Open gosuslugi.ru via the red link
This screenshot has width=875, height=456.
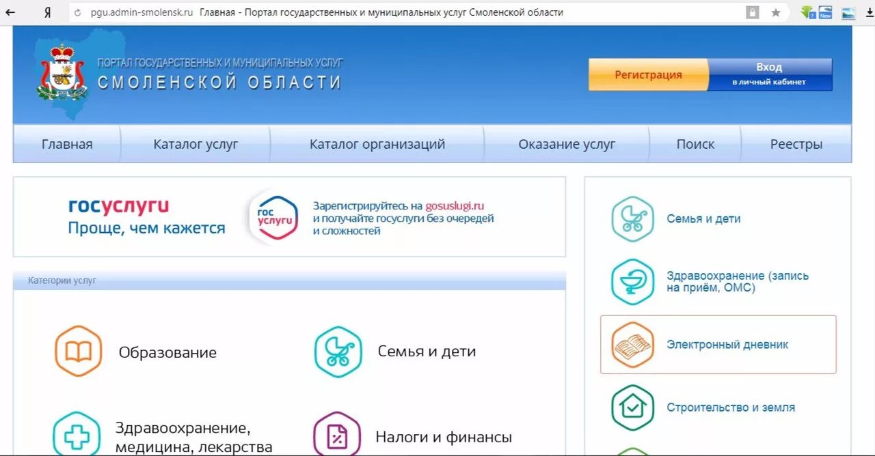454,206
